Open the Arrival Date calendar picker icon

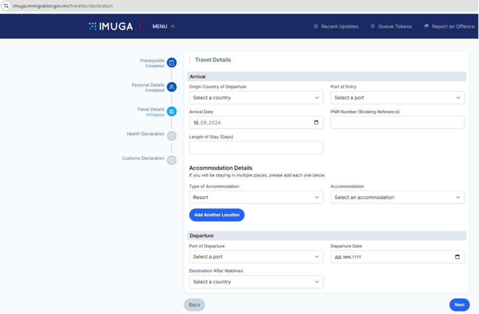(316, 122)
